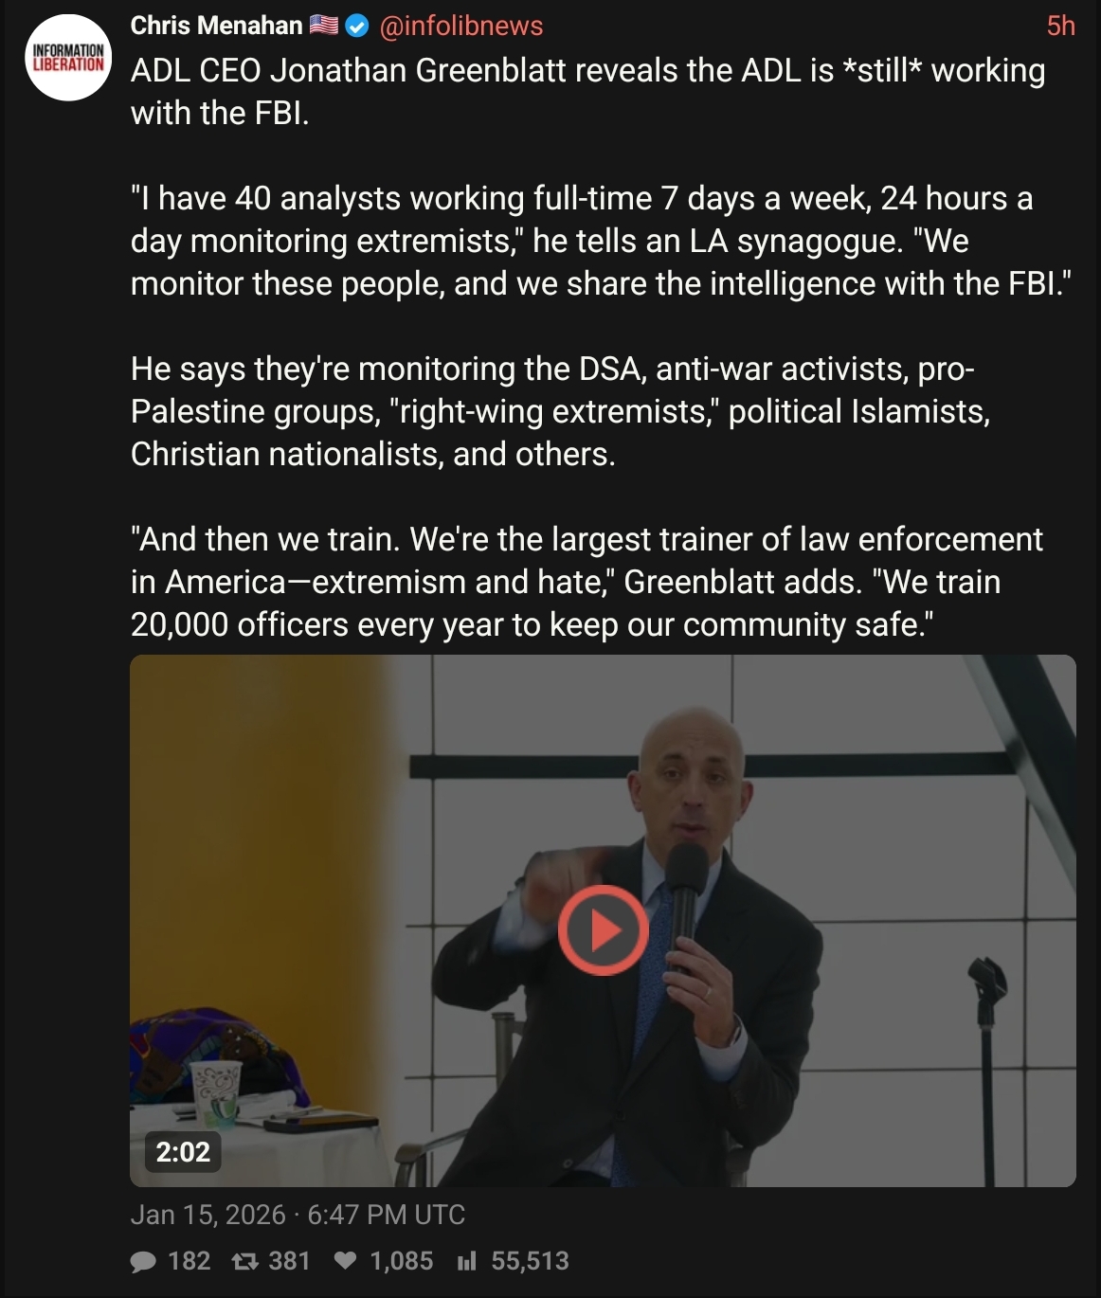
Task: Click the 1,085 likes count
Action: [402, 1261]
